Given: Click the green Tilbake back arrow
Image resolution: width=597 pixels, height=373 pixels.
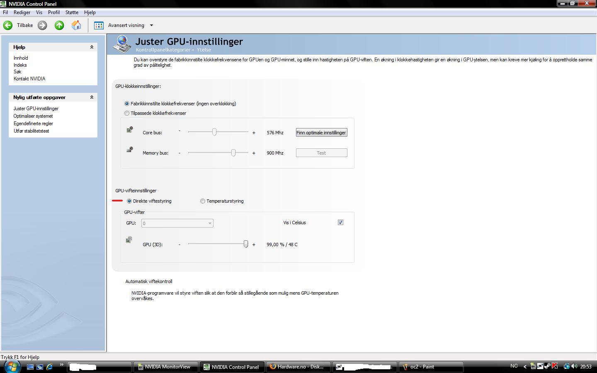Looking at the screenshot, I should [x=8, y=25].
